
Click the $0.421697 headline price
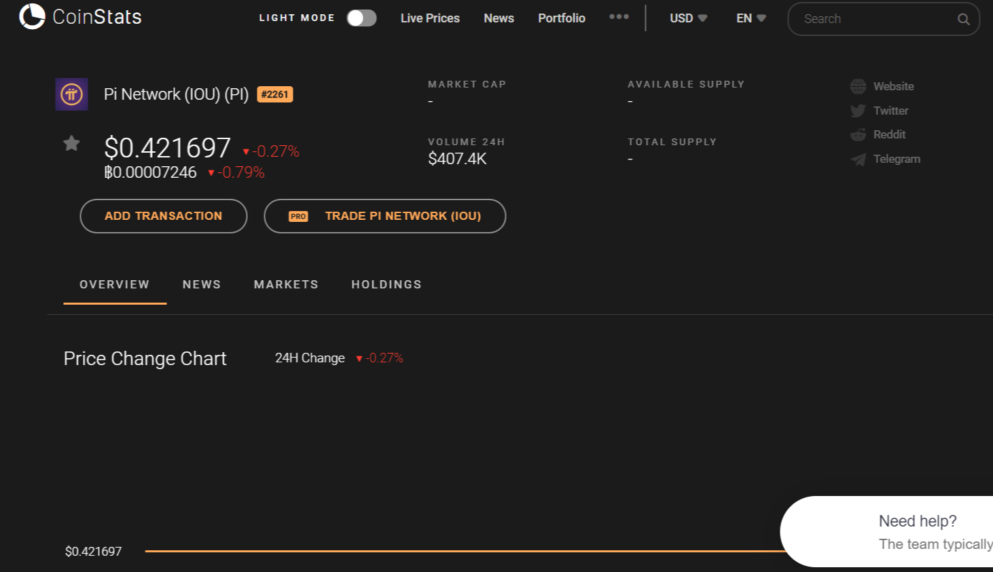tap(167, 148)
